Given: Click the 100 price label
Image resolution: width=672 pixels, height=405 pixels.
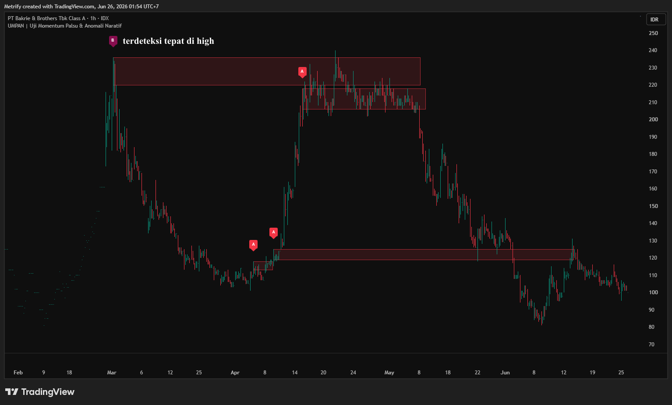Looking at the screenshot, I should 653,292.
